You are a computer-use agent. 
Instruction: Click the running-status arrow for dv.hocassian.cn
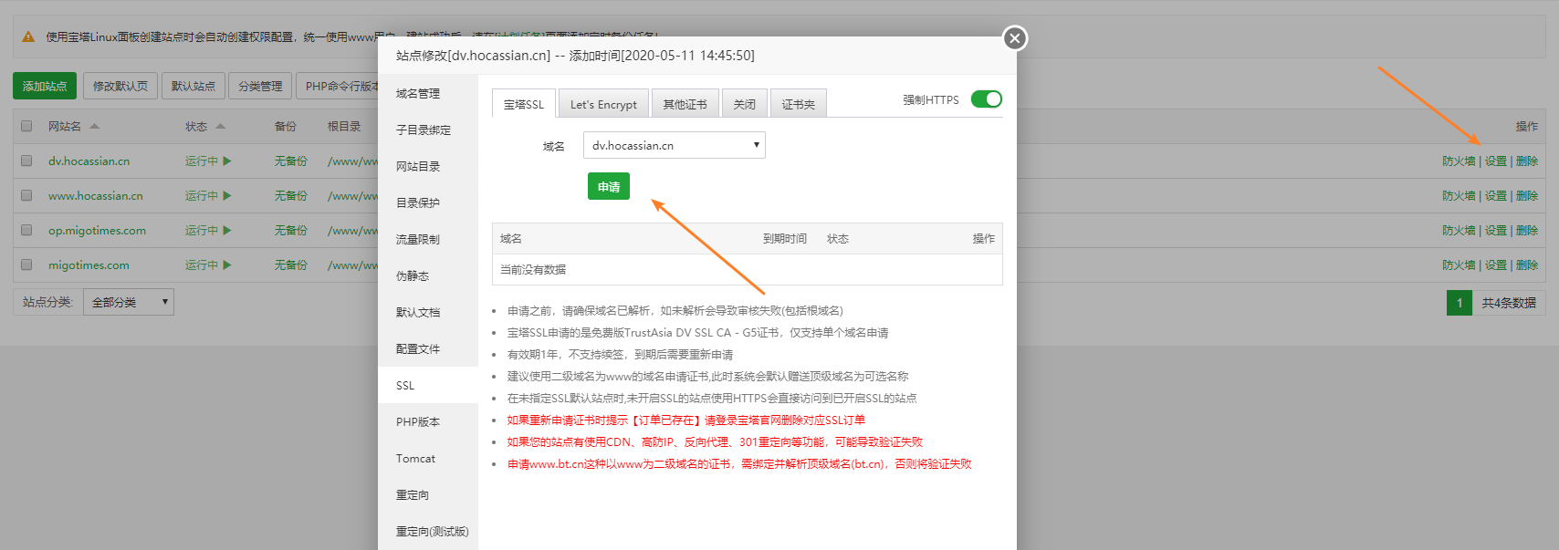pyautogui.click(x=227, y=161)
